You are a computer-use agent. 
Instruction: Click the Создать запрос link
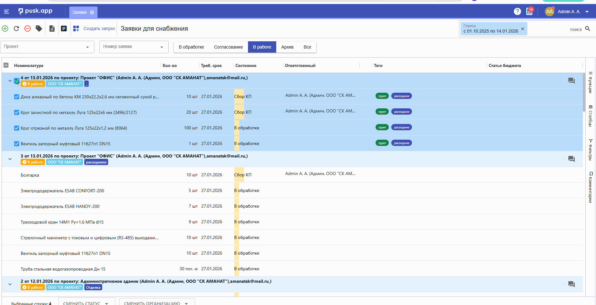[x=99, y=28]
